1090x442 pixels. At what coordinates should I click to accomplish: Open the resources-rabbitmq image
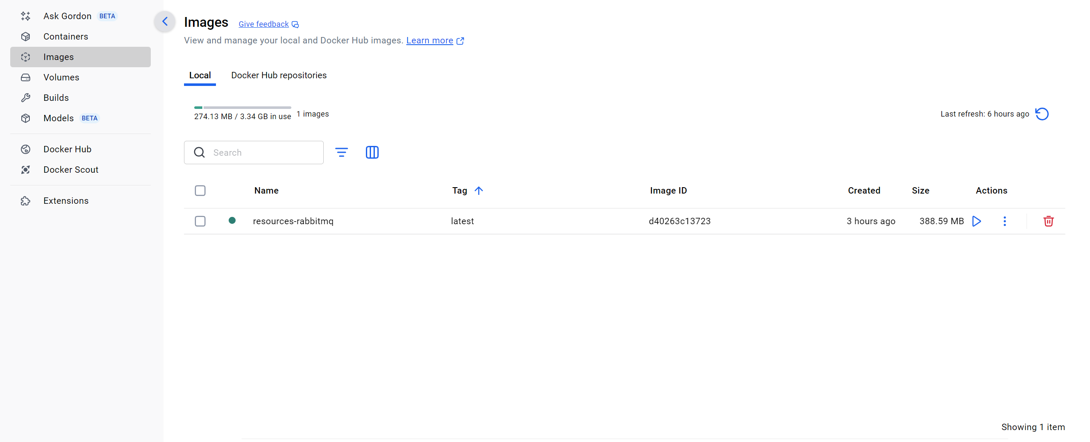[293, 221]
